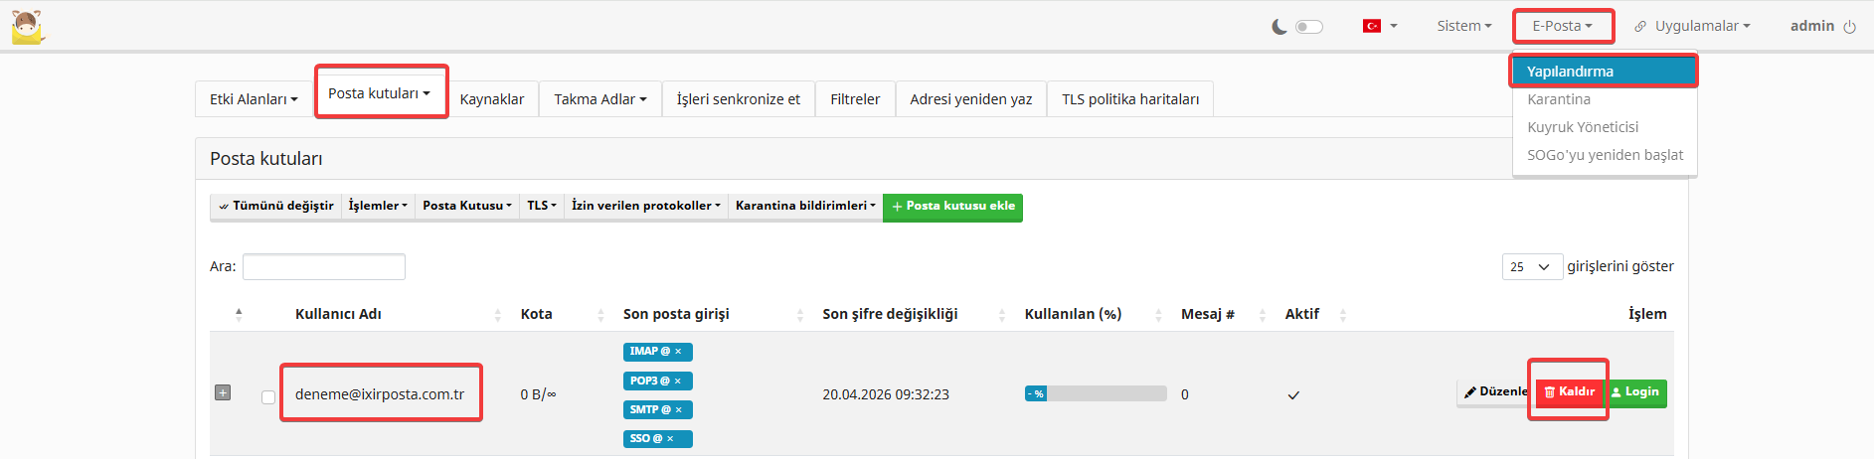This screenshot has width=1874, height=459.
Task: Remove the POP3 protocol tag
Action: coord(678,381)
